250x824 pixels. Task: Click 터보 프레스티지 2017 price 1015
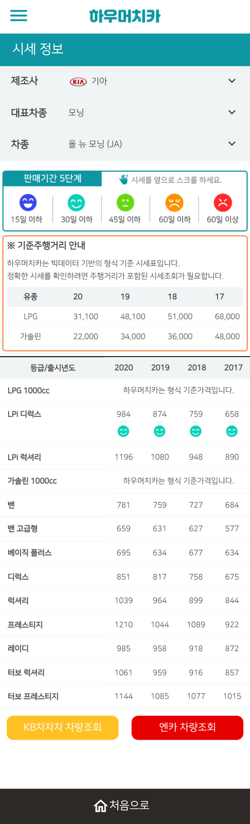(x=232, y=696)
